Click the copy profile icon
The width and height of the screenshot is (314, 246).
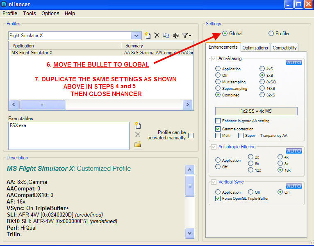[x=166, y=35]
